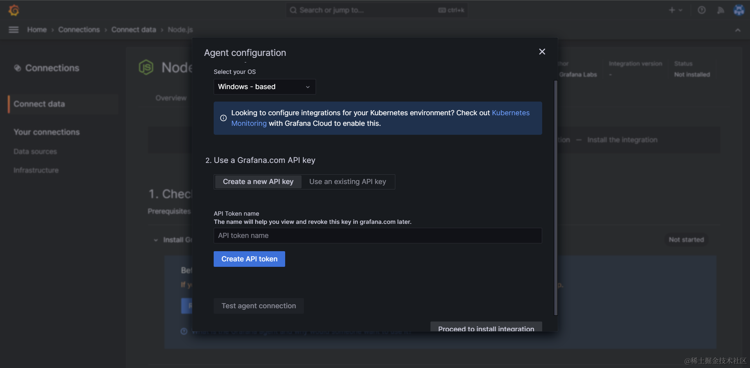Viewport: 750px width, 368px height.
Task: Click the plus add-new icon
Action: pos(672,10)
